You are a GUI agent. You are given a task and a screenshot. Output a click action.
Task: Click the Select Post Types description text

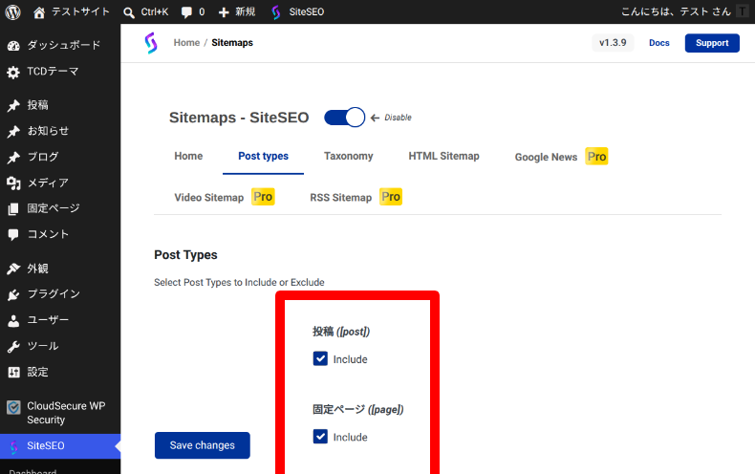pos(239,282)
